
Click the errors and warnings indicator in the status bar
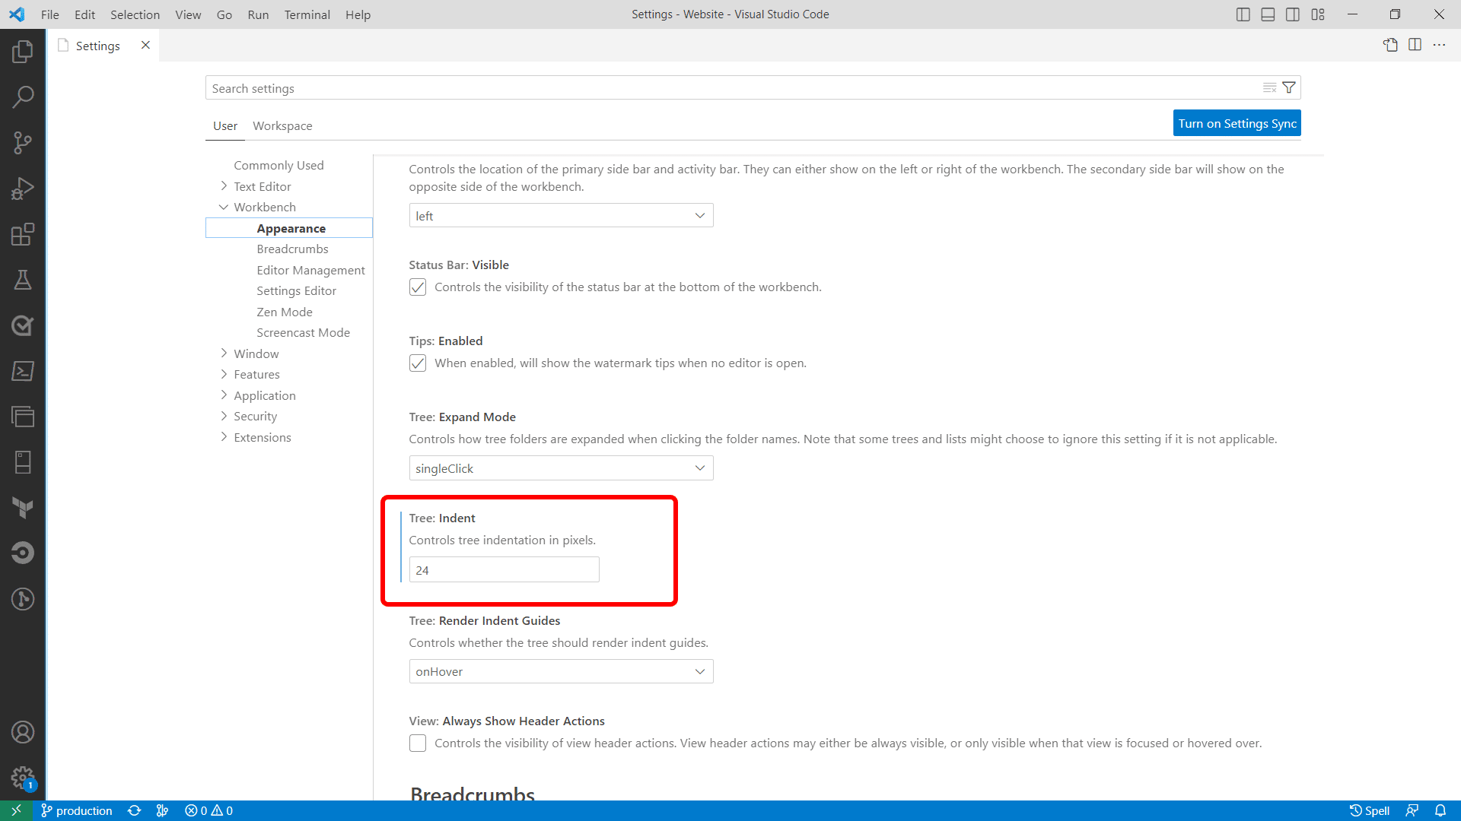pyautogui.click(x=209, y=810)
